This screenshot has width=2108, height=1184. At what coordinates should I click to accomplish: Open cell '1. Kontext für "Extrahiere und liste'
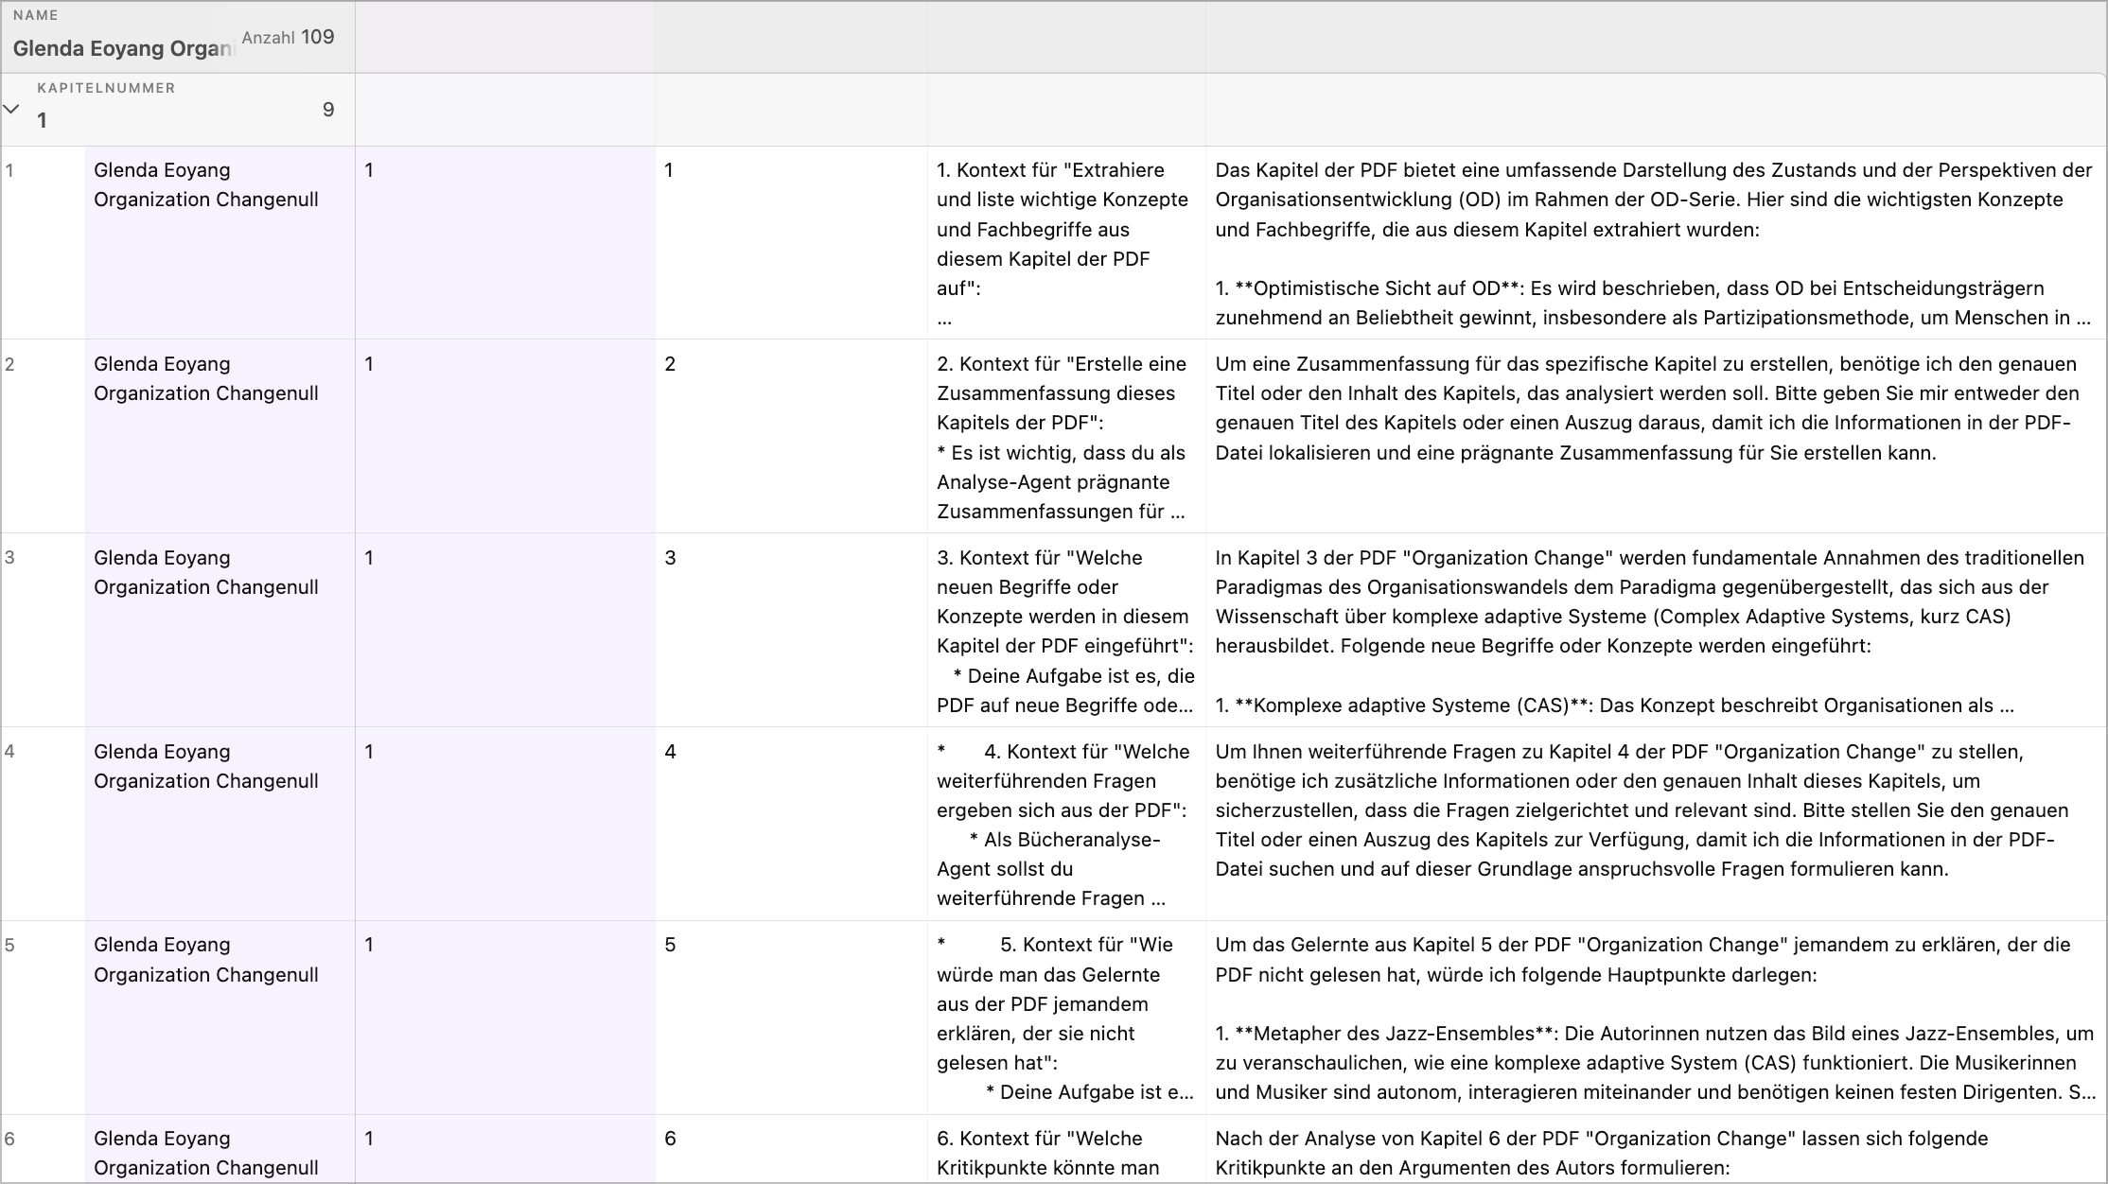(x=1066, y=243)
